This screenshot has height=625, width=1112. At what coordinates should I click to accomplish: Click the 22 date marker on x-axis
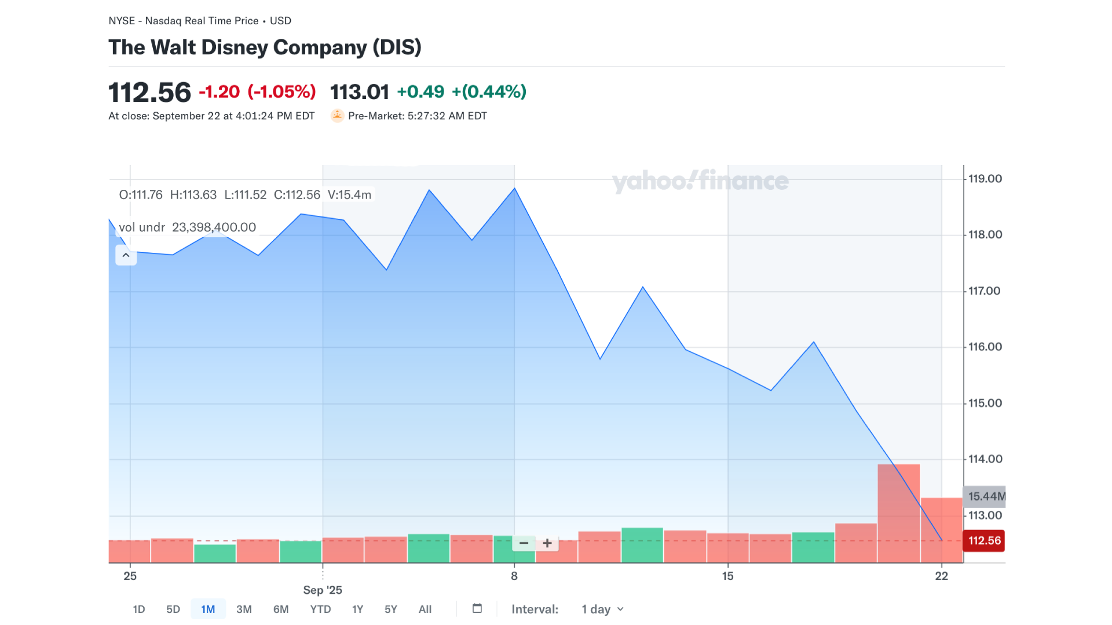[x=942, y=576]
